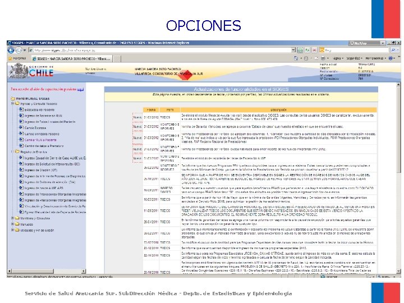Image resolution: width=404 pixels, height=303 pixels.
Task: Click the home icon in the command bar
Action: tap(296, 58)
